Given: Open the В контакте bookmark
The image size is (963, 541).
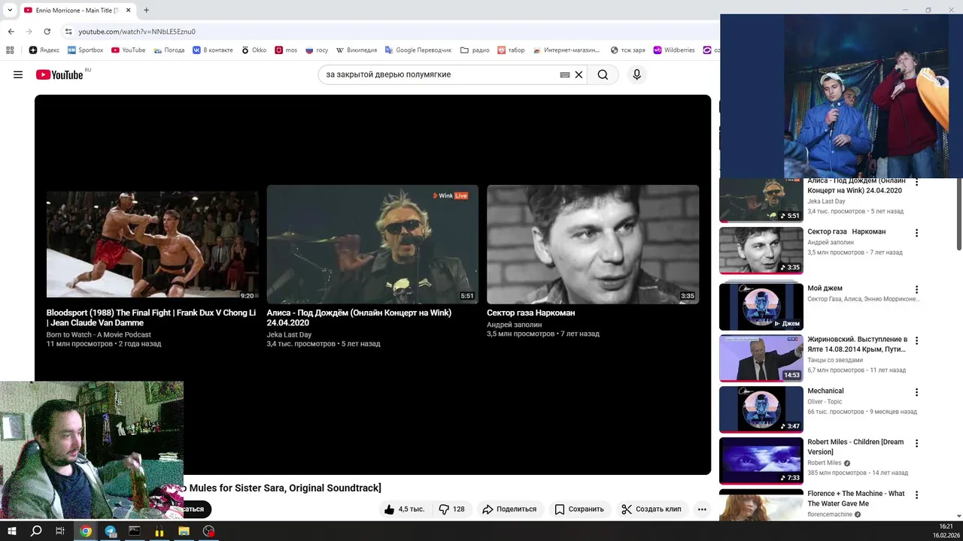Looking at the screenshot, I should click(212, 50).
